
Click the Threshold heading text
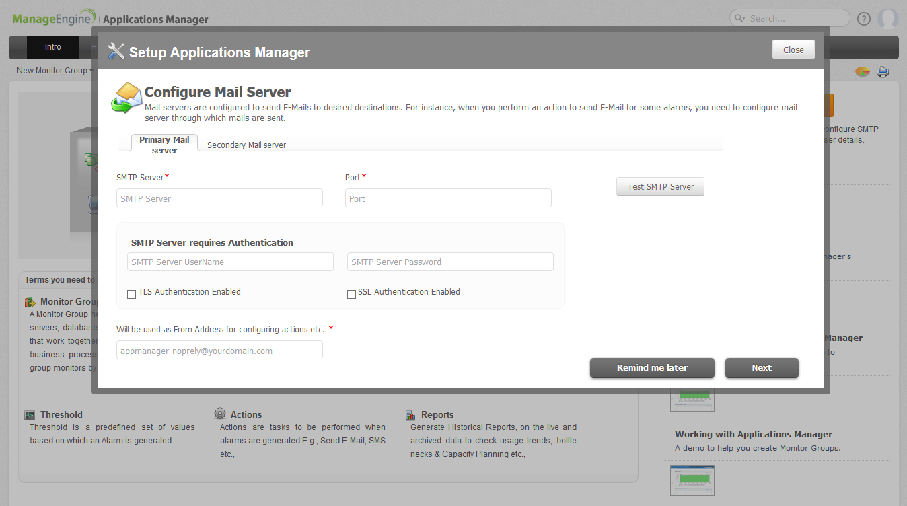61,415
